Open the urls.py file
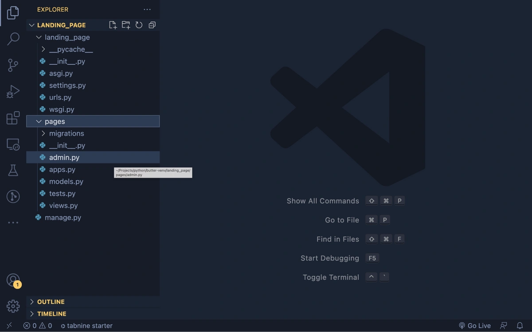The image size is (532, 332). point(93,97)
